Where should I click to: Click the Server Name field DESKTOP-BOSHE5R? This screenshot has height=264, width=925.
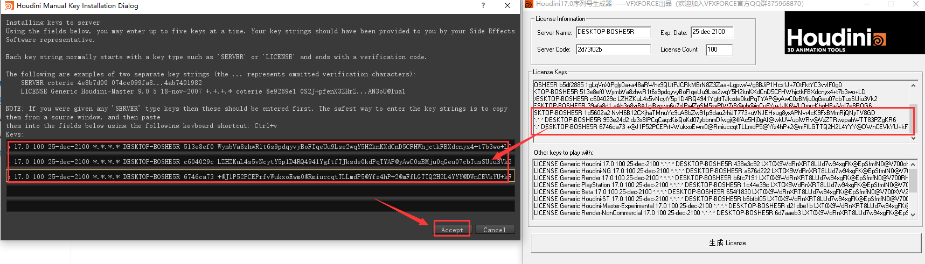[x=613, y=32]
